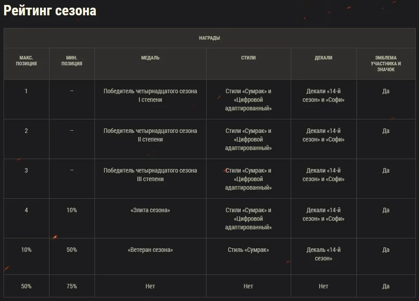Click the max position "4" cell

click(x=26, y=210)
